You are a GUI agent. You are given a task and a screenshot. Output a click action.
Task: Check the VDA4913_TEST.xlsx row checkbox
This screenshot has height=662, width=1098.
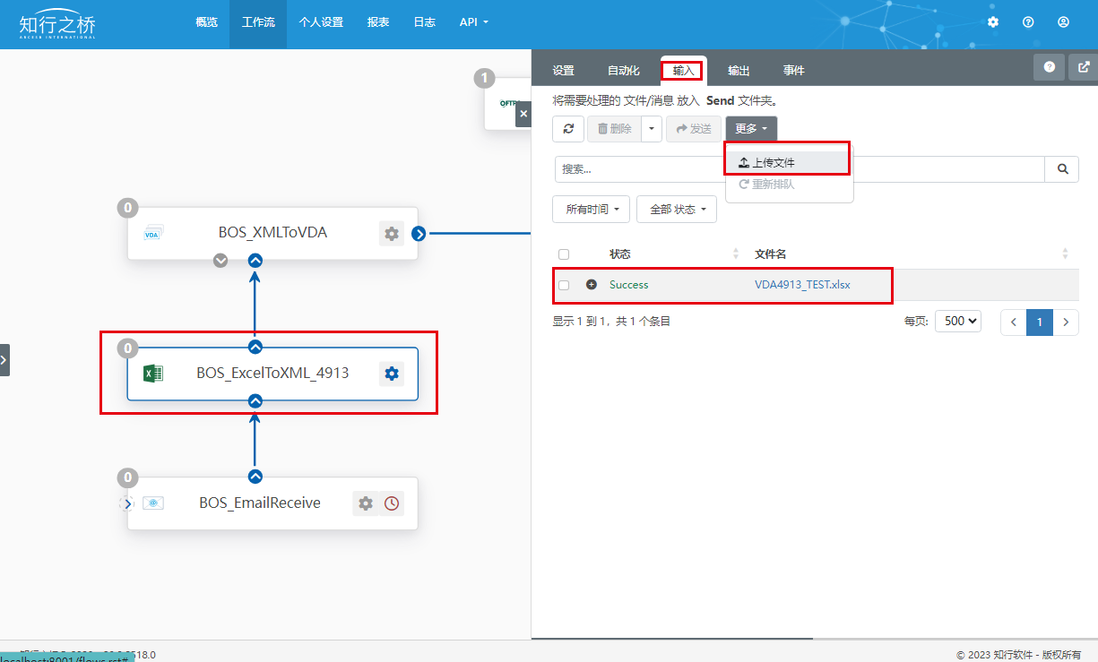(x=564, y=286)
